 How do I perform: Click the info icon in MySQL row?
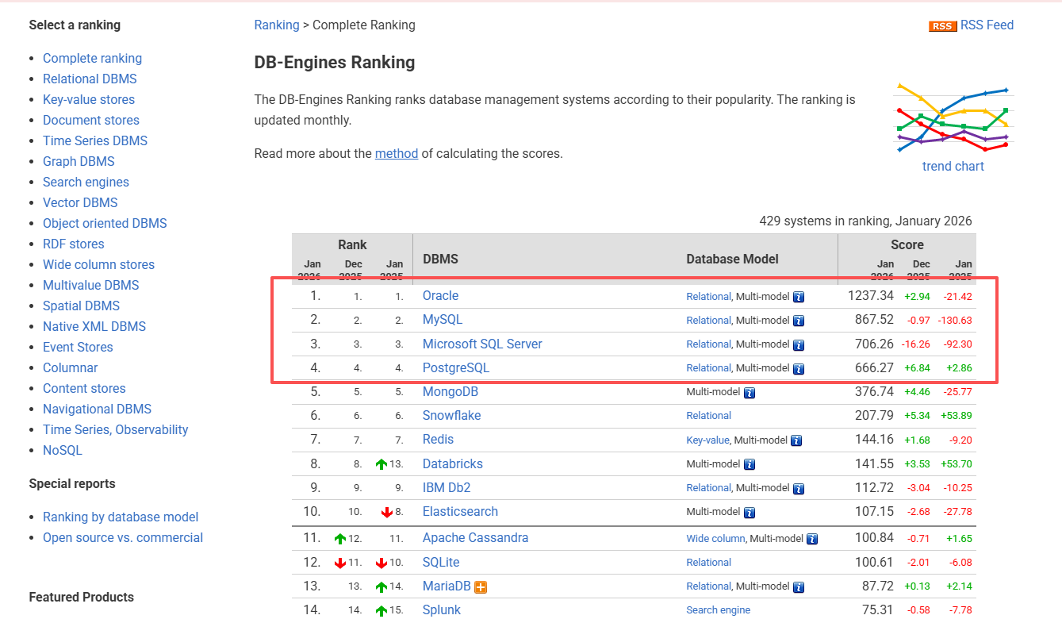click(799, 321)
